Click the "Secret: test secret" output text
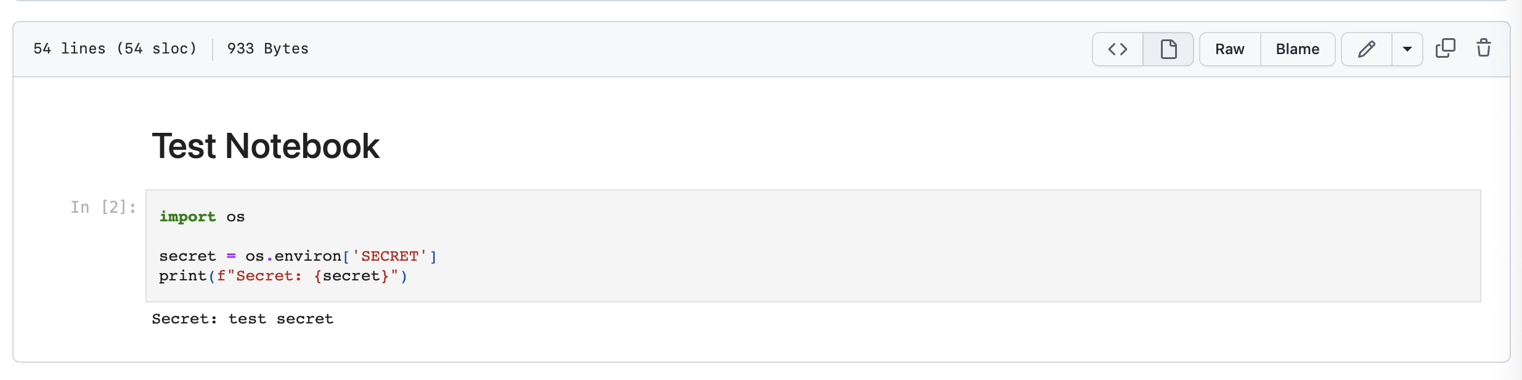This screenshot has height=380, width=1522. [x=242, y=319]
